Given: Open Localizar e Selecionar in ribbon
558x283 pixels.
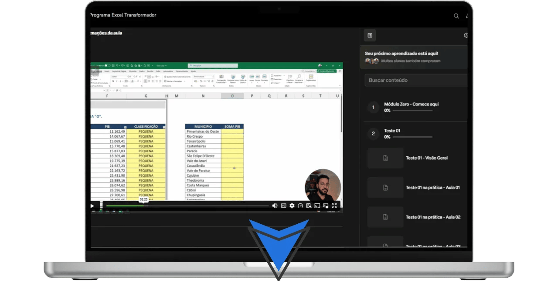Looking at the screenshot, I should point(299,79).
